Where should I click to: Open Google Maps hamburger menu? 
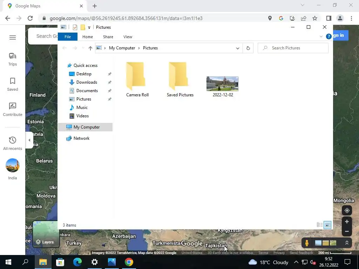pos(13,37)
